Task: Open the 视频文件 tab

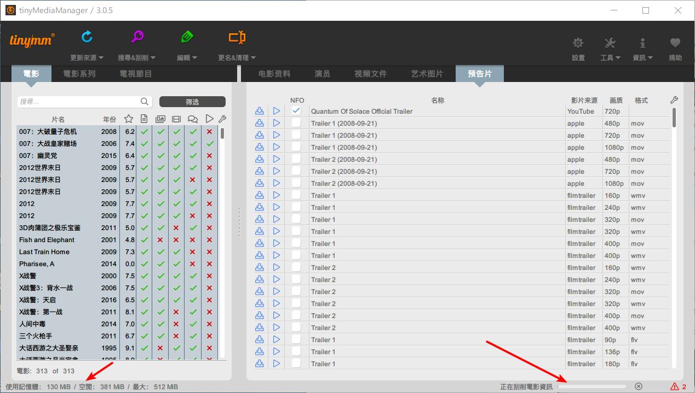Action: click(x=371, y=74)
